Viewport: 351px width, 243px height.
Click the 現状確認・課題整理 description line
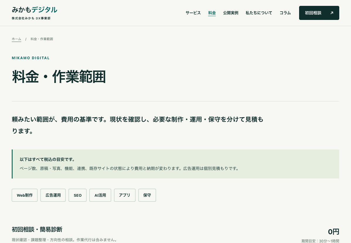[x=64, y=240]
